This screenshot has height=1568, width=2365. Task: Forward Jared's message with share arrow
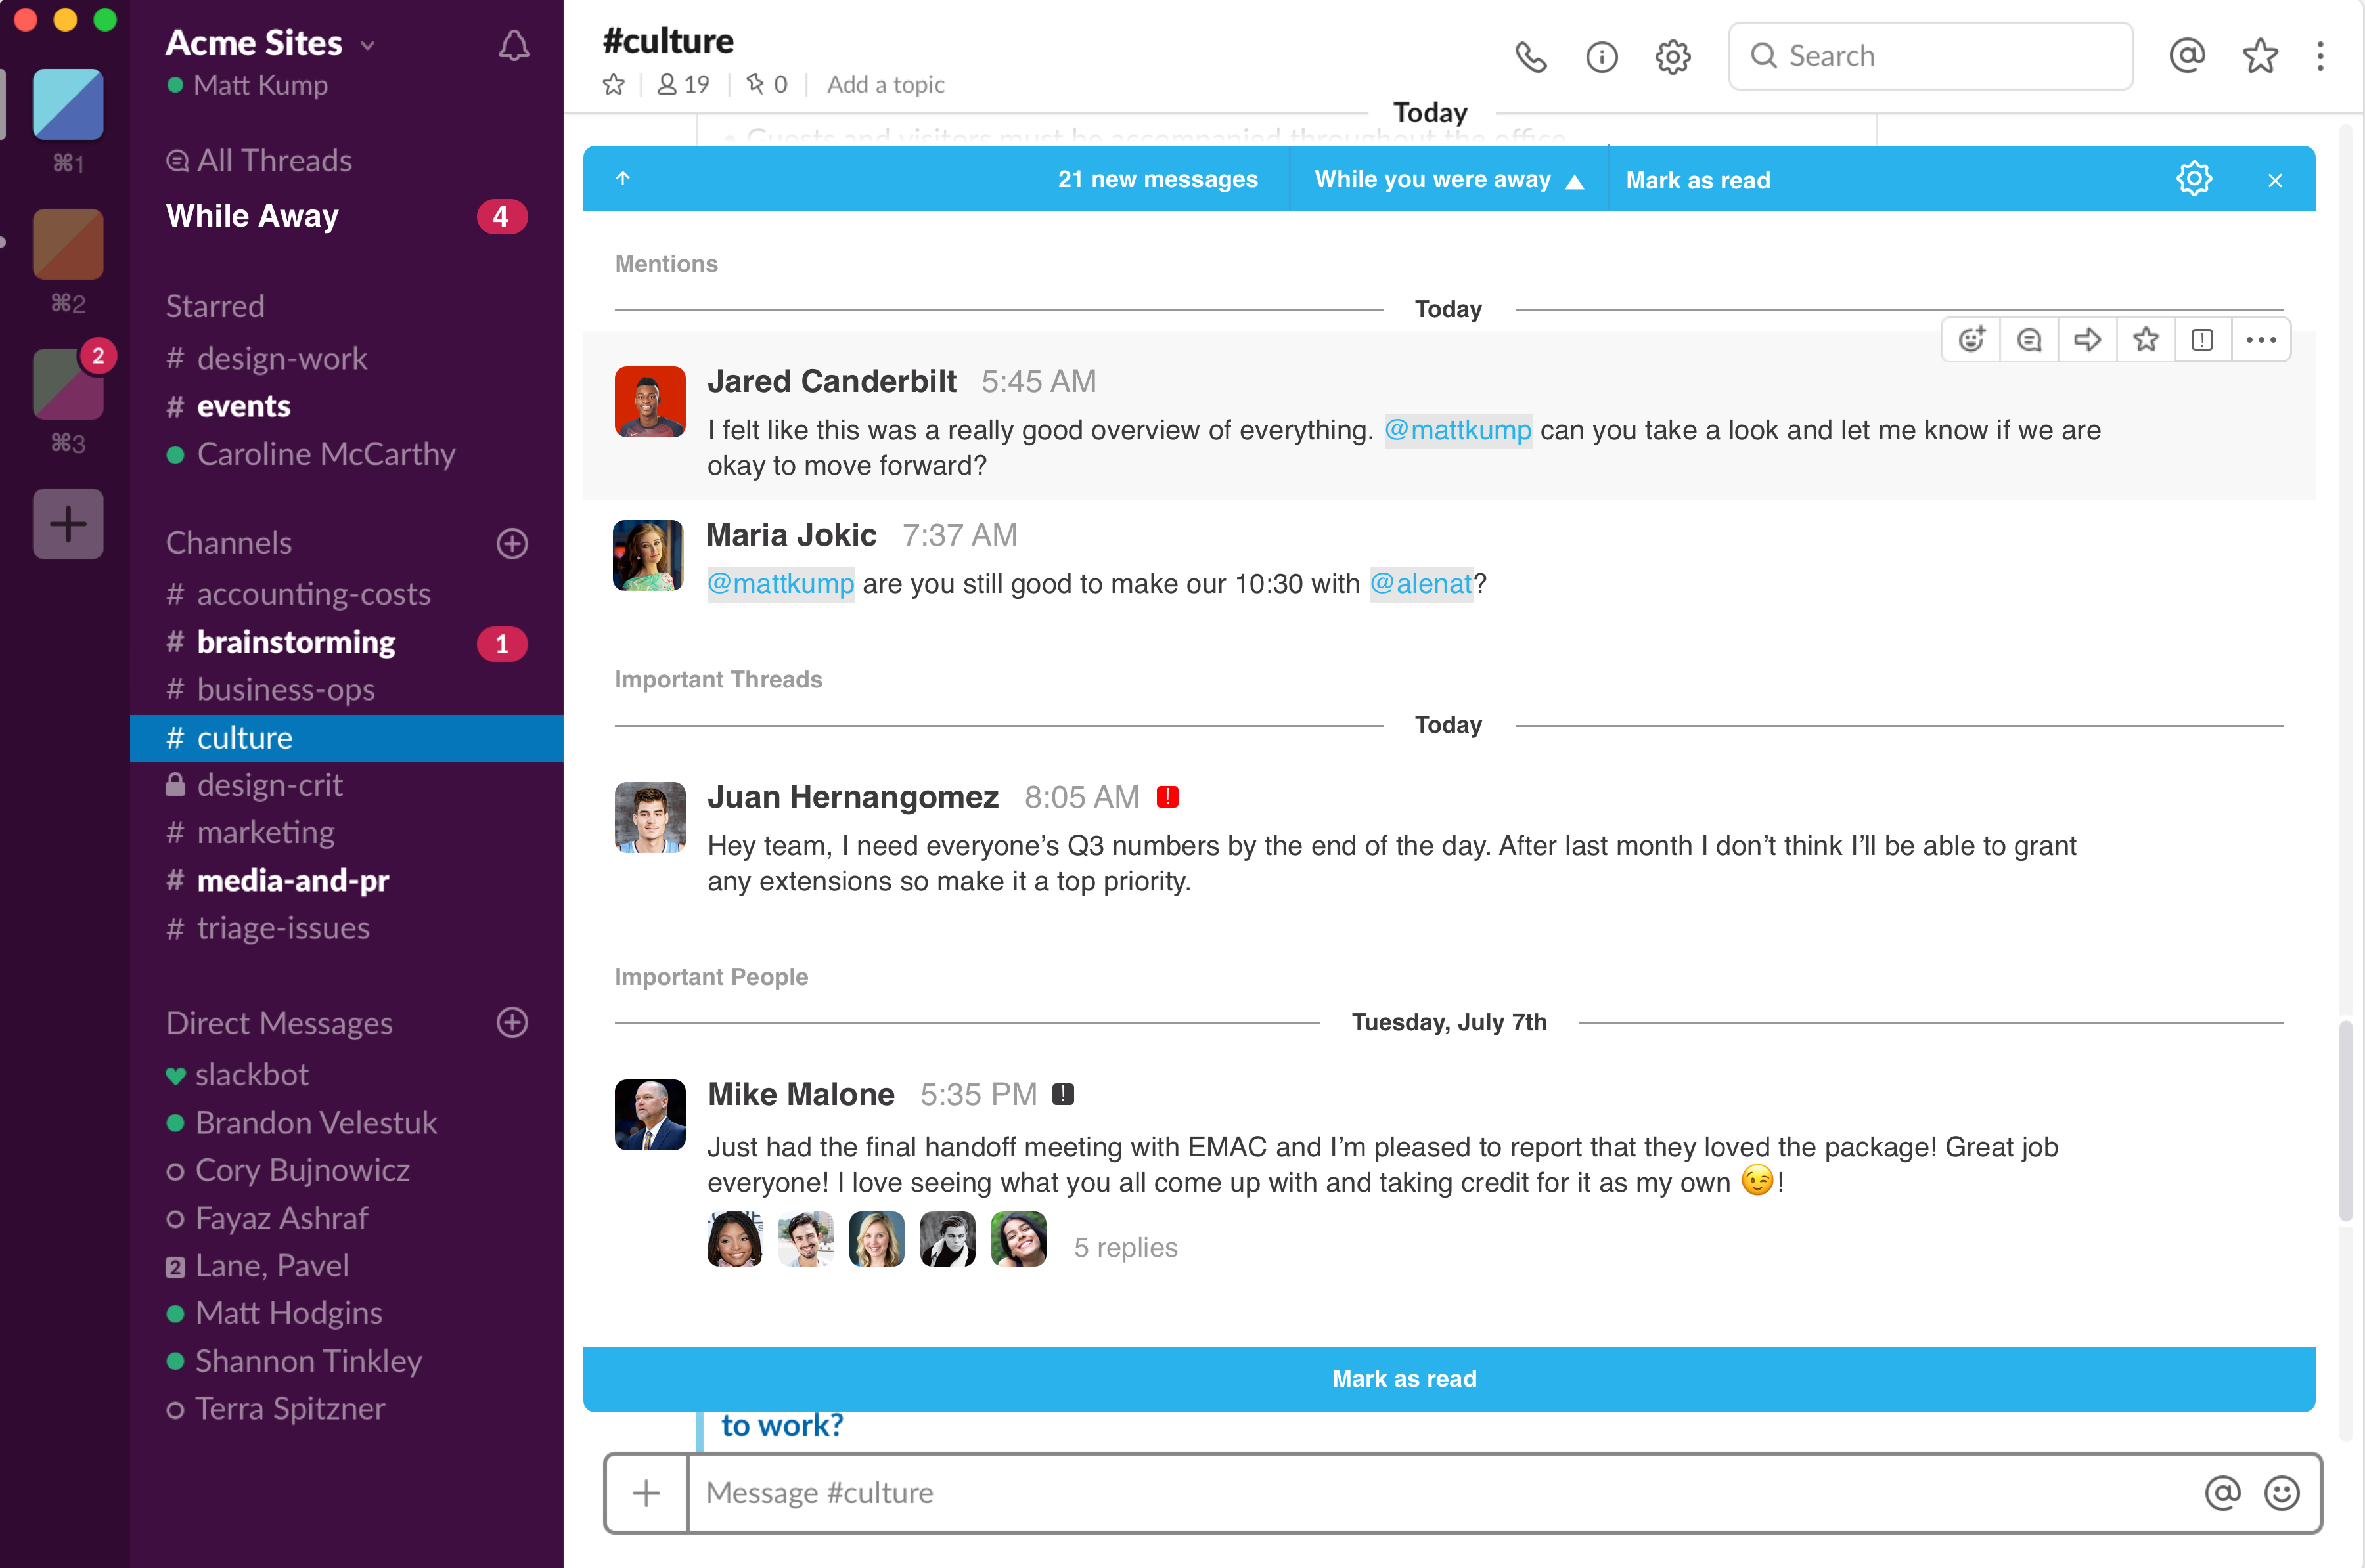pyautogui.click(x=2087, y=340)
